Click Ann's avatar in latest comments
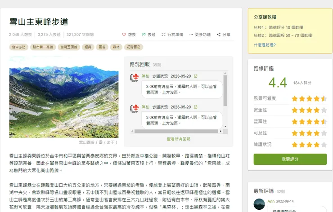This screenshot has width=333, height=212. tap(259, 204)
